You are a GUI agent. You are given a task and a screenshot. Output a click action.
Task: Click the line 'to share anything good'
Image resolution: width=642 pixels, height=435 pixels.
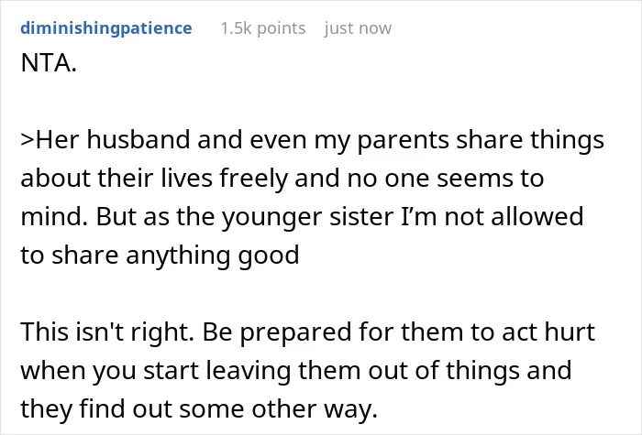coord(160,256)
